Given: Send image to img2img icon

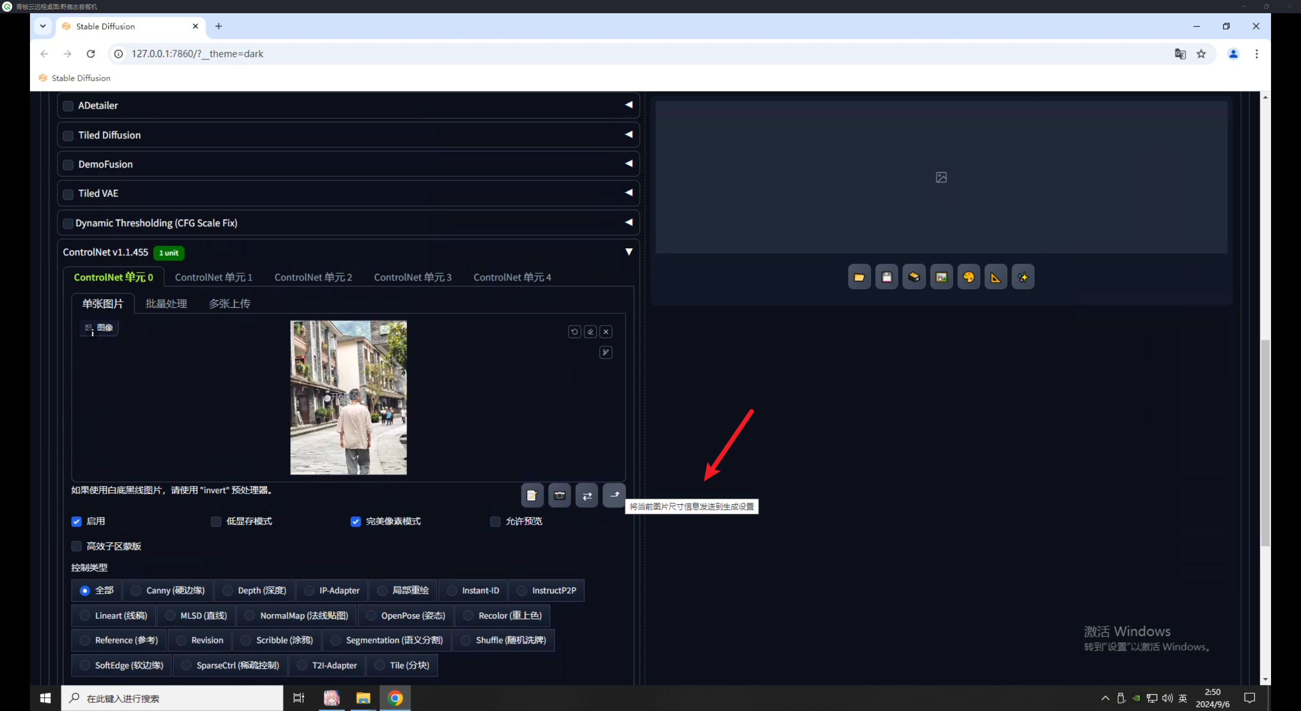Looking at the screenshot, I should point(941,277).
